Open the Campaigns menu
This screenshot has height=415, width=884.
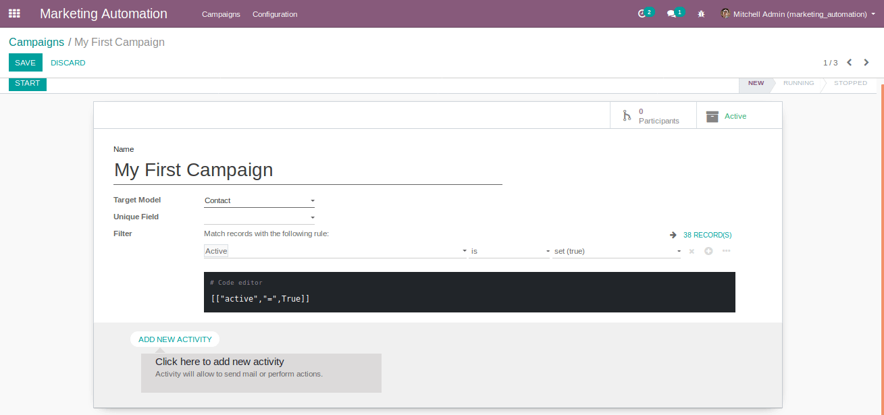tap(221, 14)
